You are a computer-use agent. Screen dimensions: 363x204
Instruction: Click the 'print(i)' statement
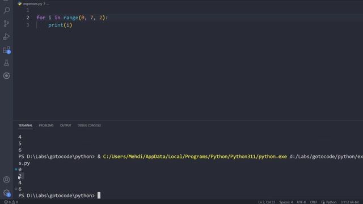60,25
